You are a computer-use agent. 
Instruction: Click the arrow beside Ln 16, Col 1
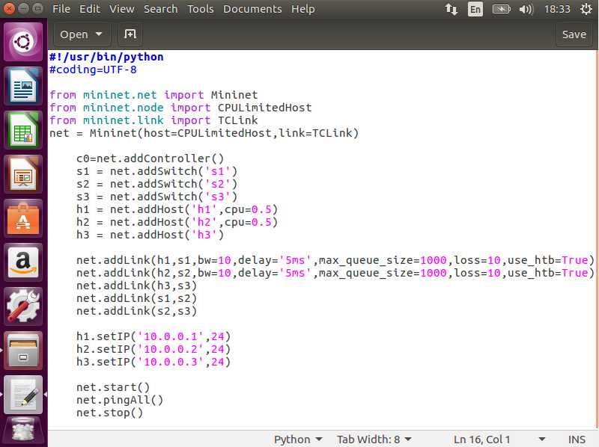(541, 440)
